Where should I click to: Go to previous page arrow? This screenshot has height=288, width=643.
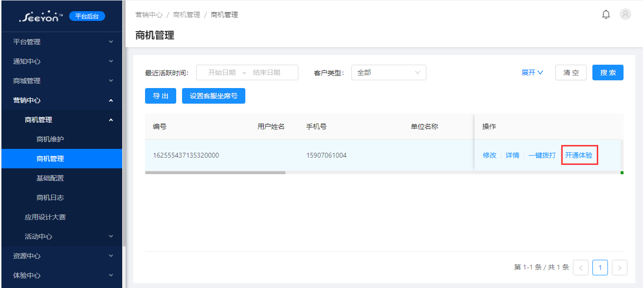point(581,268)
